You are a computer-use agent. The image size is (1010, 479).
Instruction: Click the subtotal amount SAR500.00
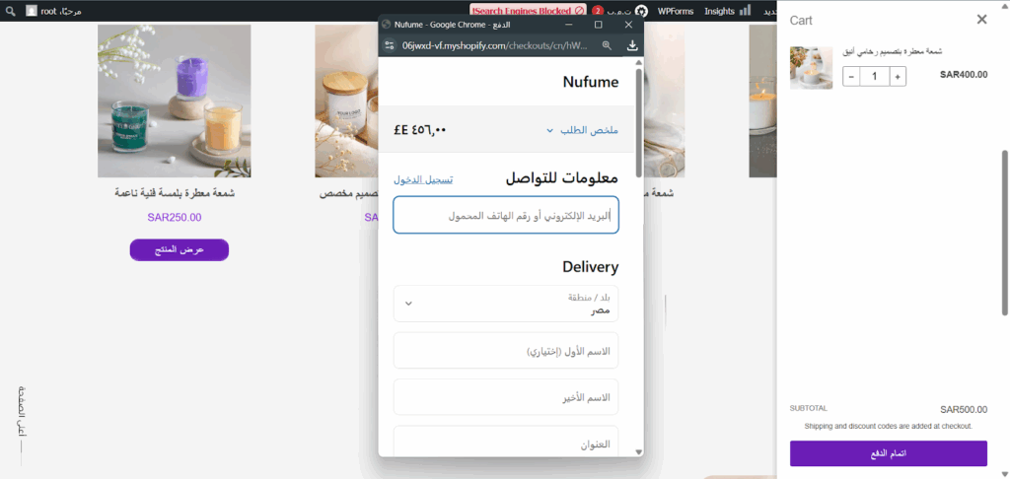point(964,409)
